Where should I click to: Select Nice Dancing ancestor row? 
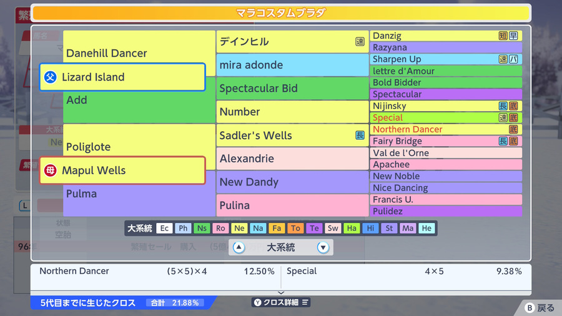pyautogui.click(x=446, y=188)
